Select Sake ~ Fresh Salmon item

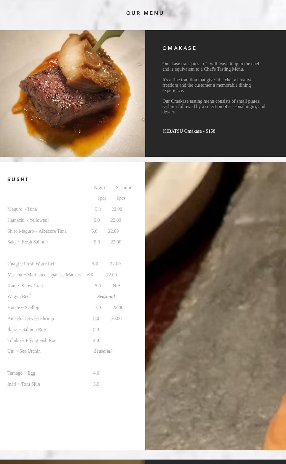[28, 242]
